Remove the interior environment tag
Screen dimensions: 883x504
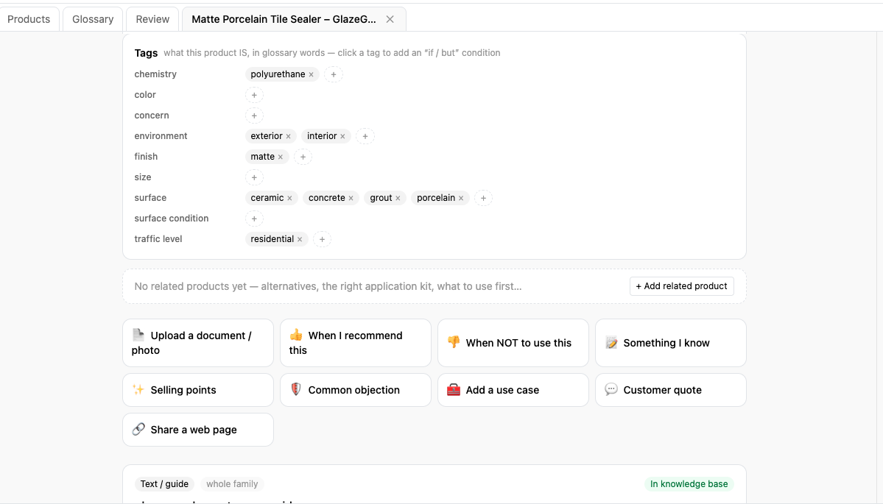click(x=342, y=136)
